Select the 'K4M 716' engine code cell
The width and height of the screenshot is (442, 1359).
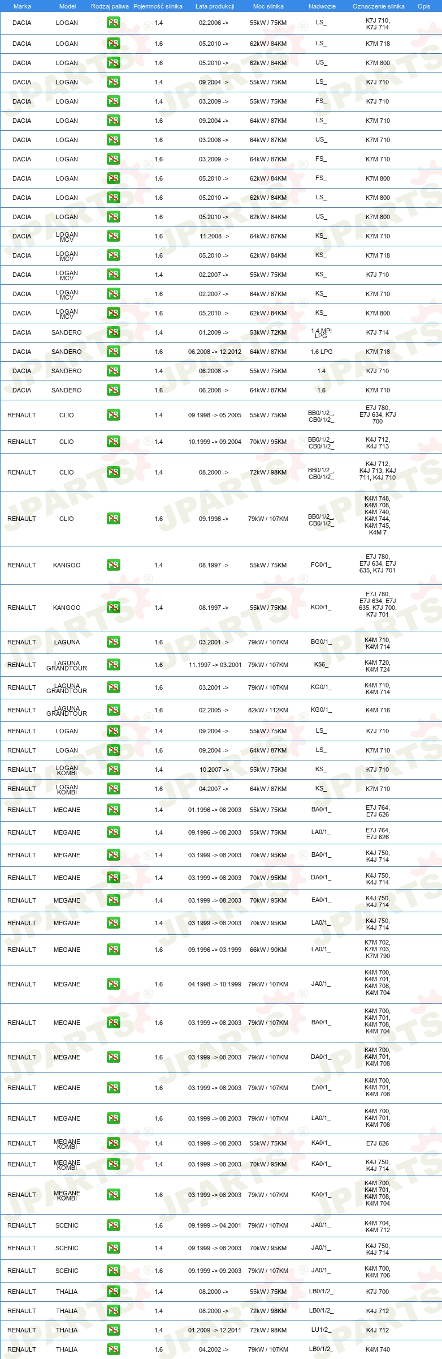tap(378, 710)
